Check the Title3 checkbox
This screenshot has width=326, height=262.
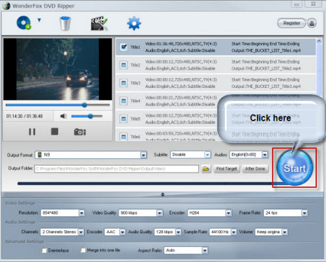[x=124, y=83]
